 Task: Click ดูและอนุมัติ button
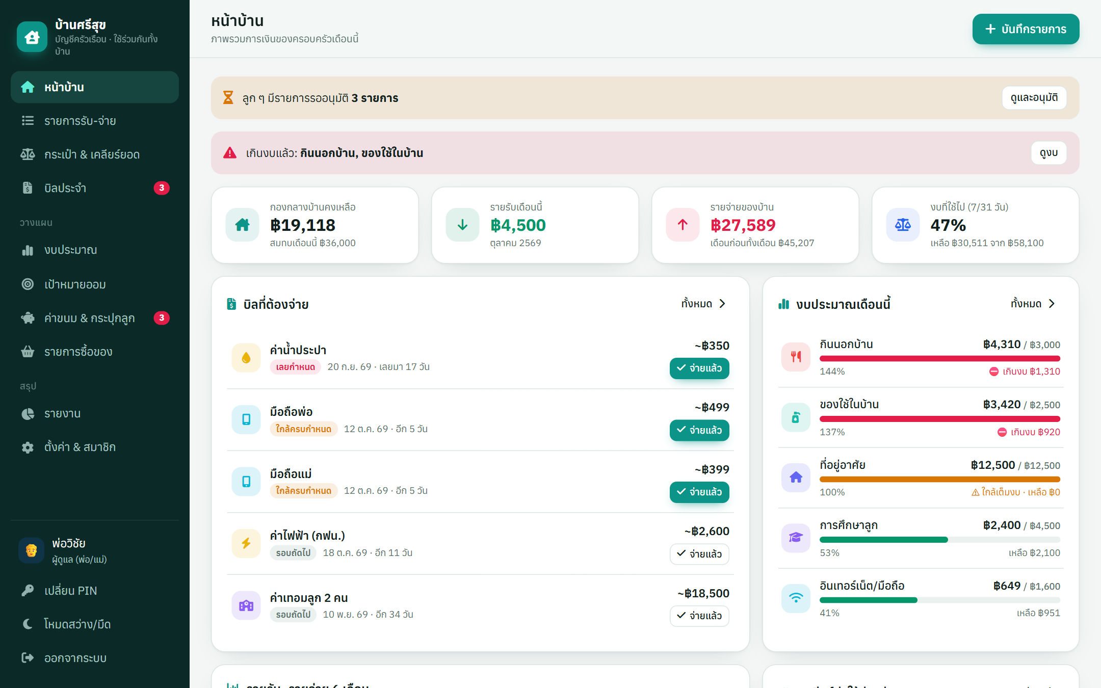[x=1034, y=98]
